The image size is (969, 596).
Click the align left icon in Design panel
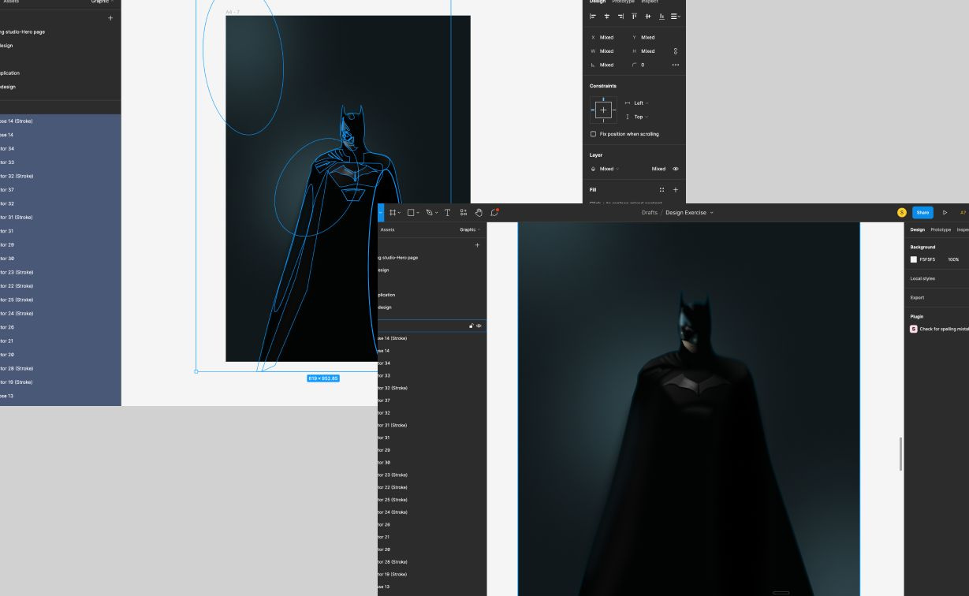click(x=591, y=17)
